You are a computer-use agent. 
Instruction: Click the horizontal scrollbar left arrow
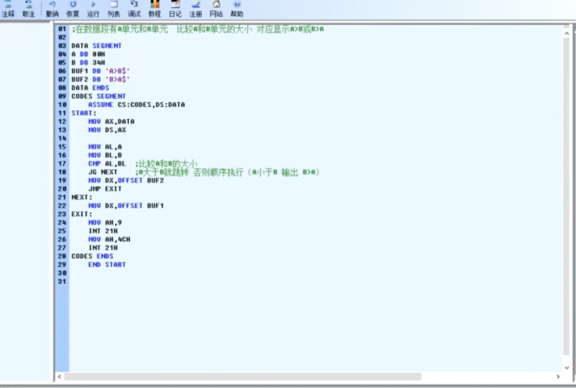(60, 376)
